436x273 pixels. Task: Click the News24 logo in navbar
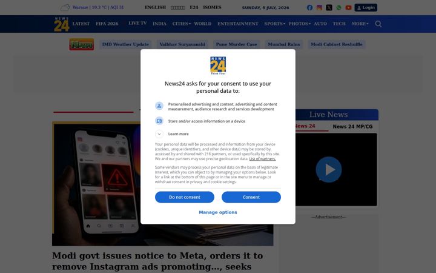pos(61,24)
